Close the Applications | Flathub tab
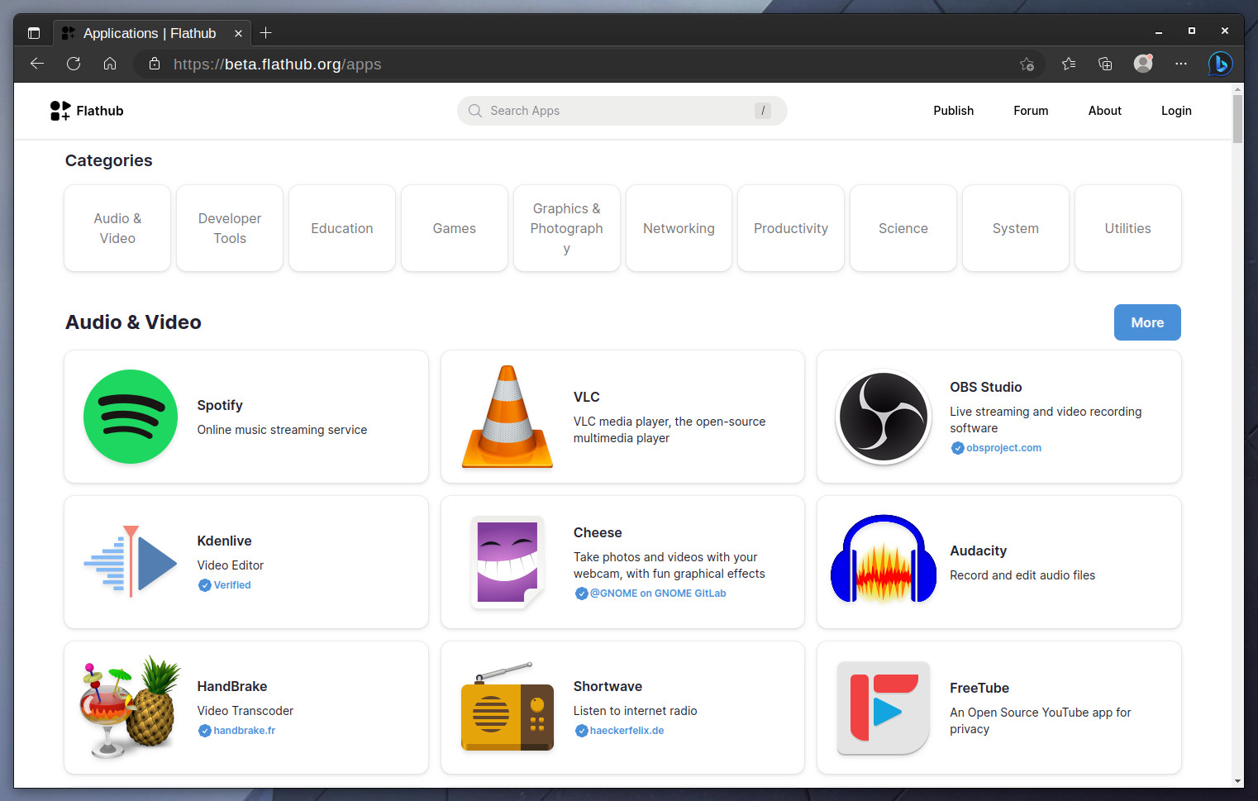This screenshot has height=801, width=1258. (x=238, y=33)
